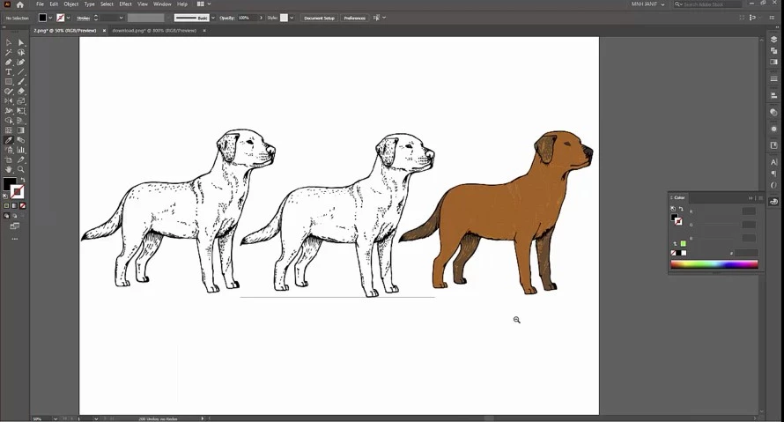
Task: Open the Effect menu
Action: [x=125, y=4]
